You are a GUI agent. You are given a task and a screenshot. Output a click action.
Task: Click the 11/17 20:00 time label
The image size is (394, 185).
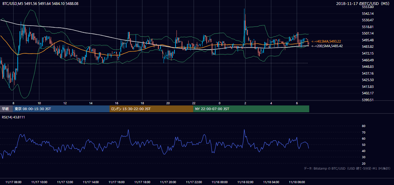[168, 182]
